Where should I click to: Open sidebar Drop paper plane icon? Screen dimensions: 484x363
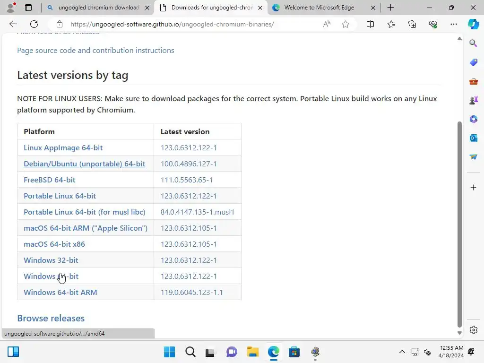click(x=473, y=157)
